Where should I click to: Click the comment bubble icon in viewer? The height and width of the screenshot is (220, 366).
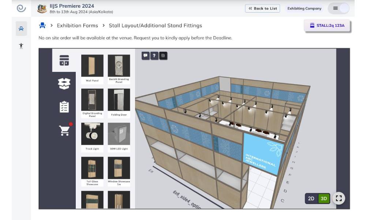coord(145,56)
